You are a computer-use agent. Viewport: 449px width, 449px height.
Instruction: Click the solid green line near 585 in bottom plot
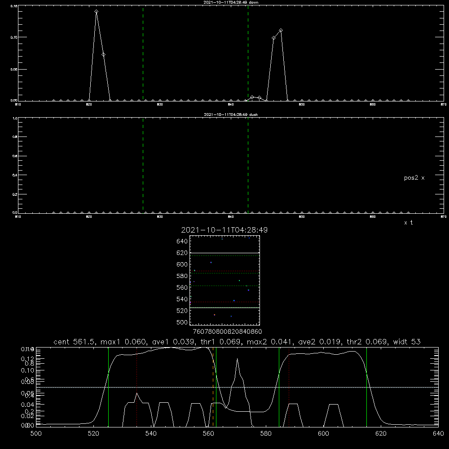279,387
